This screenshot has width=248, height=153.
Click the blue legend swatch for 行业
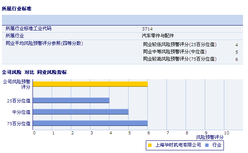tap(207, 145)
